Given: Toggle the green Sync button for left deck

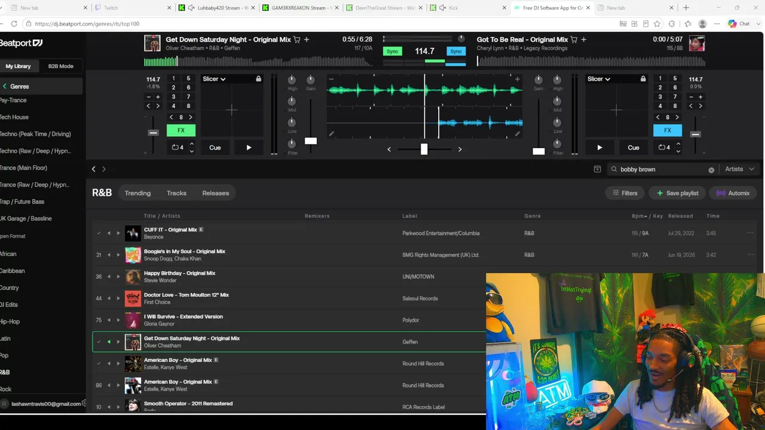Looking at the screenshot, I should pyautogui.click(x=392, y=51).
